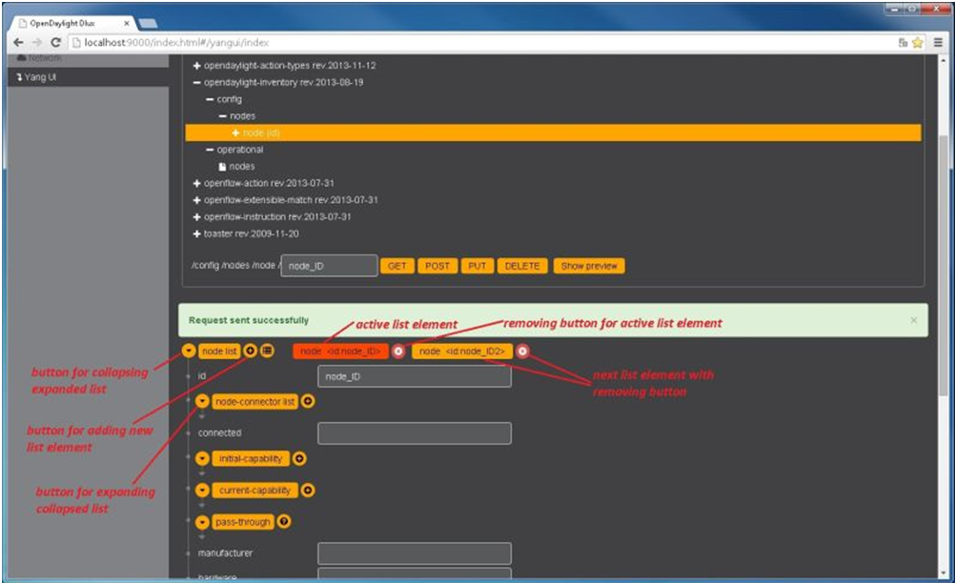Send GET request

[397, 266]
